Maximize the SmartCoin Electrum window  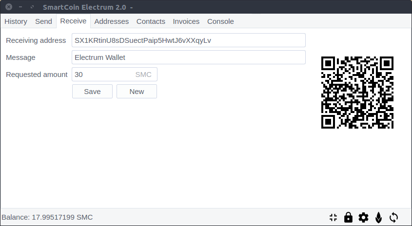pyautogui.click(x=32, y=7)
